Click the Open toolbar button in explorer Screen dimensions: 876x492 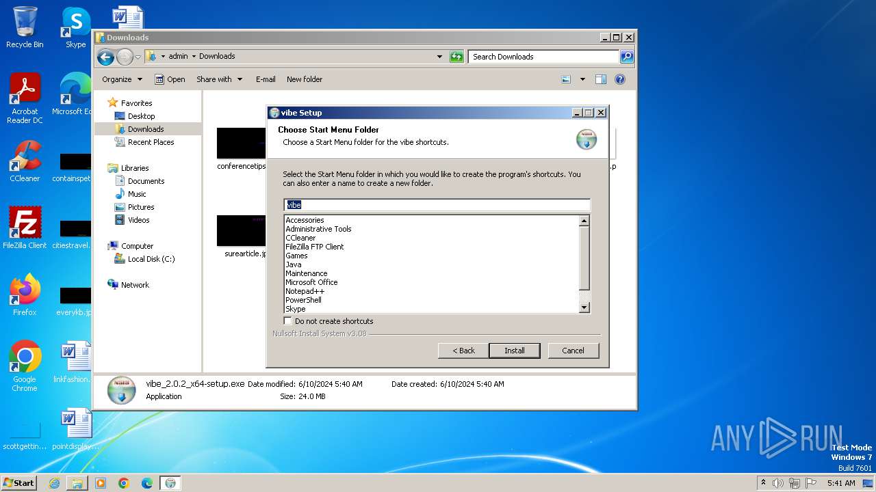pos(170,79)
